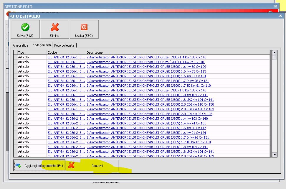The image size is (286, 189).
Task: Open link Cruze (J300) 1.4 Kw 103 Cv 140
Action: 146,57
